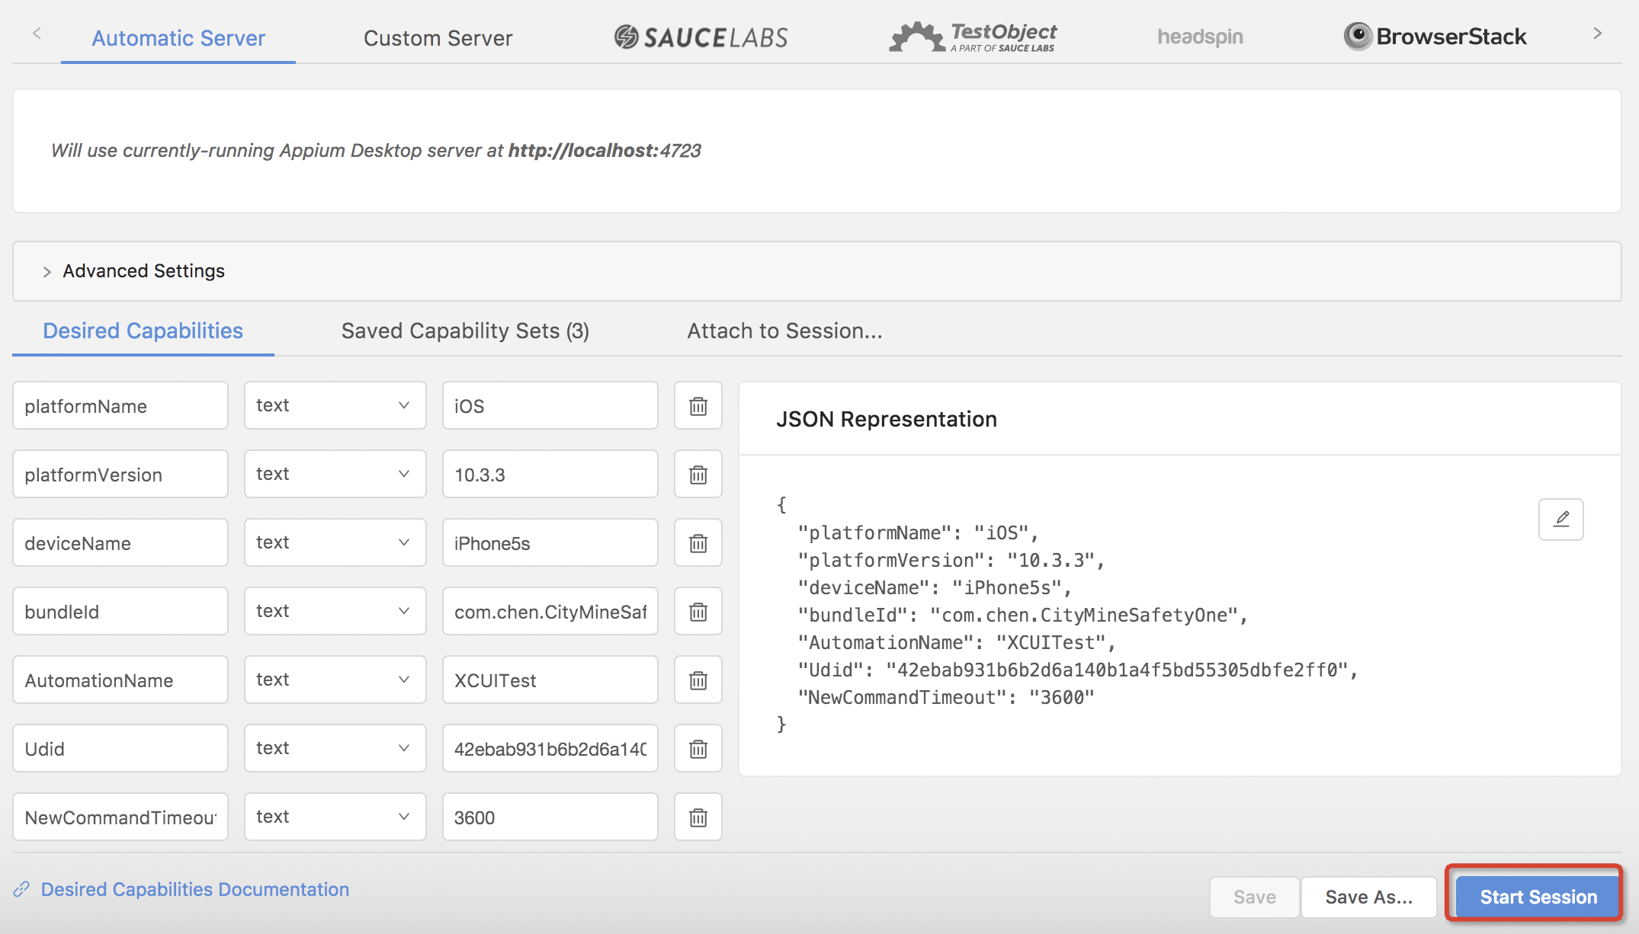The width and height of the screenshot is (1639, 934).
Task: Click the "NewCommandTimeout" line in JSON
Action: 945,697
